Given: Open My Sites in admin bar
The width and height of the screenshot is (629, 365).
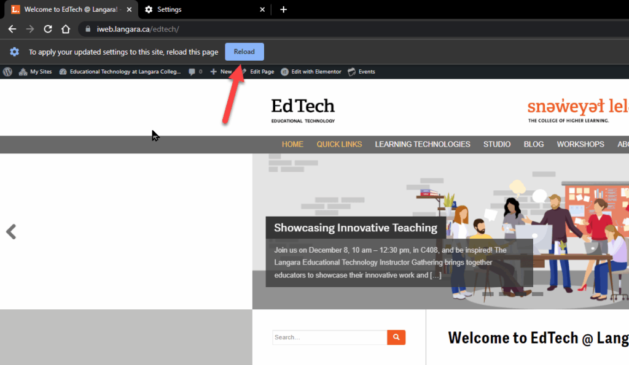Looking at the screenshot, I should pos(36,72).
